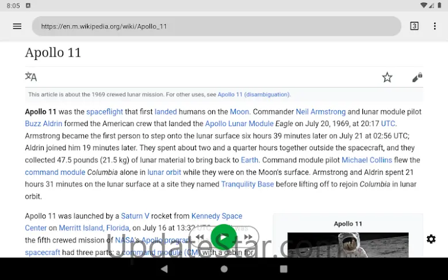Open Neil Armstrong article link
The height and width of the screenshot is (280, 448).
[320, 112]
